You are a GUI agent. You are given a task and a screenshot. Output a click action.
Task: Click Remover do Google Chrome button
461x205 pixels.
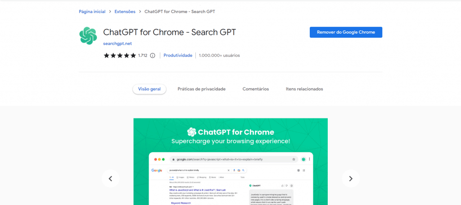pos(346,32)
